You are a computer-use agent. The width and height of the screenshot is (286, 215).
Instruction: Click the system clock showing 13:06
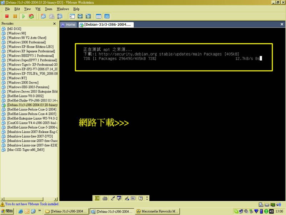click(279, 211)
